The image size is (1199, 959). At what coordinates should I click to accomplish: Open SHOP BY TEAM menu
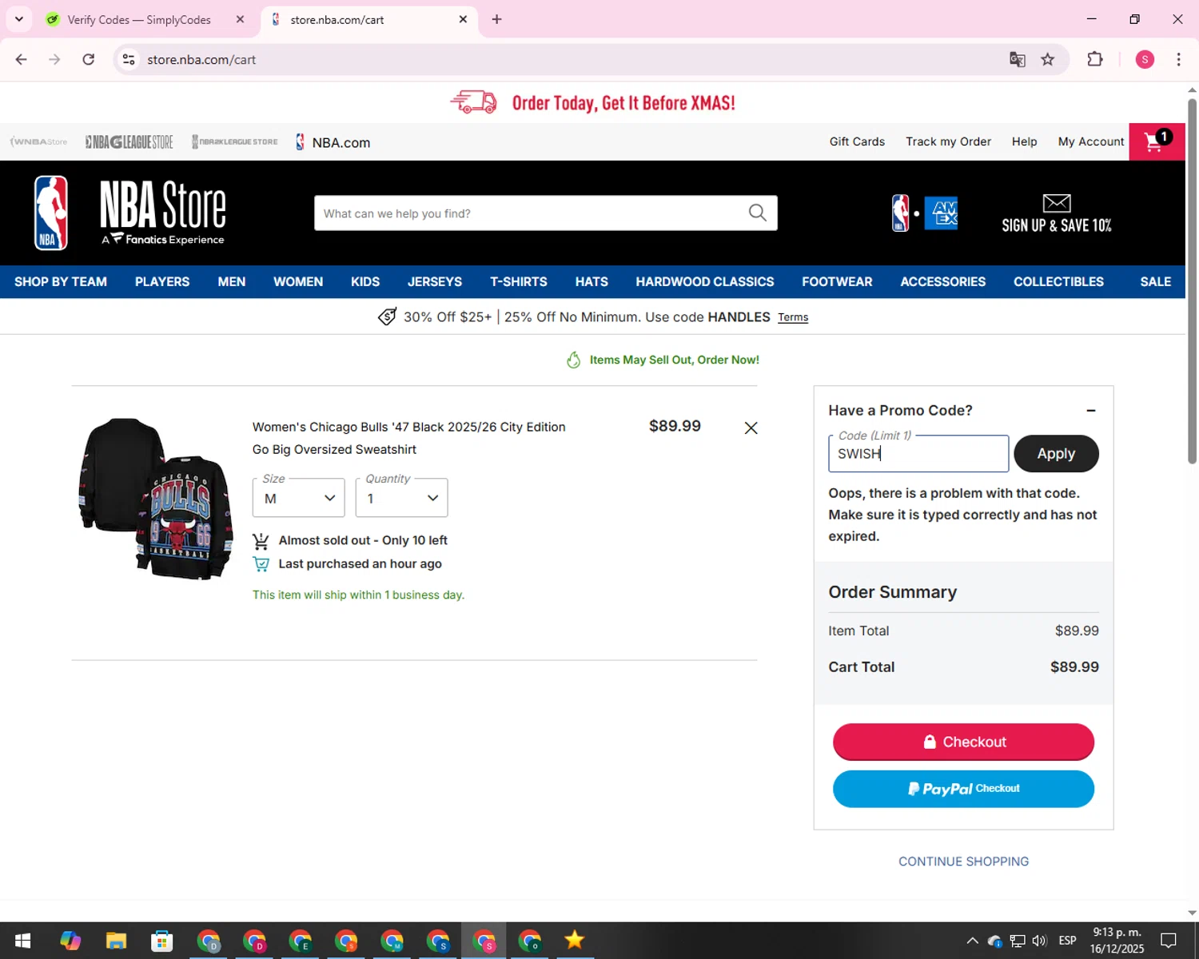click(x=61, y=281)
